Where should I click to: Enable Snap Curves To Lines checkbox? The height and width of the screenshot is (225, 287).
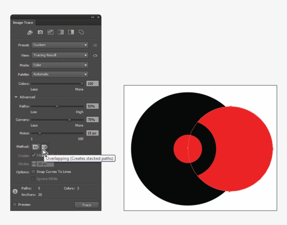point(33,172)
